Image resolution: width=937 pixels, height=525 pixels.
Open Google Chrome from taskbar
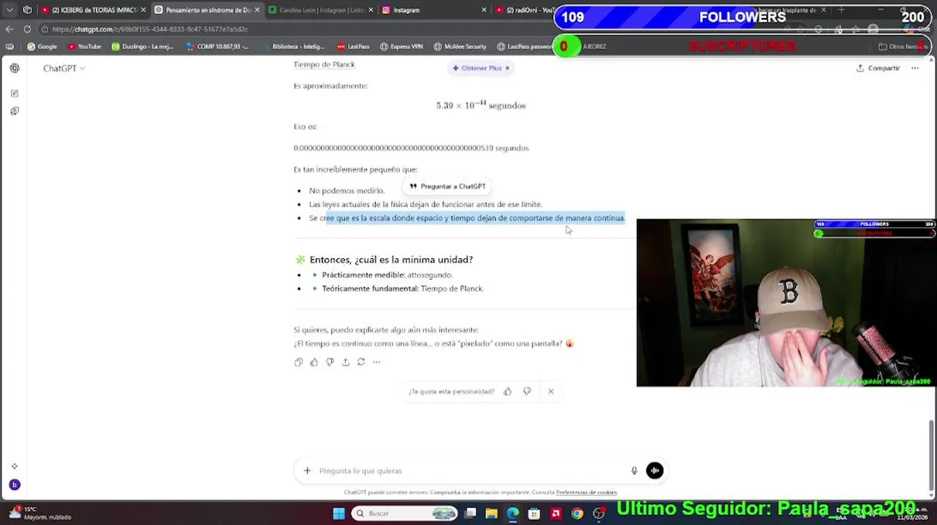(577, 514)
